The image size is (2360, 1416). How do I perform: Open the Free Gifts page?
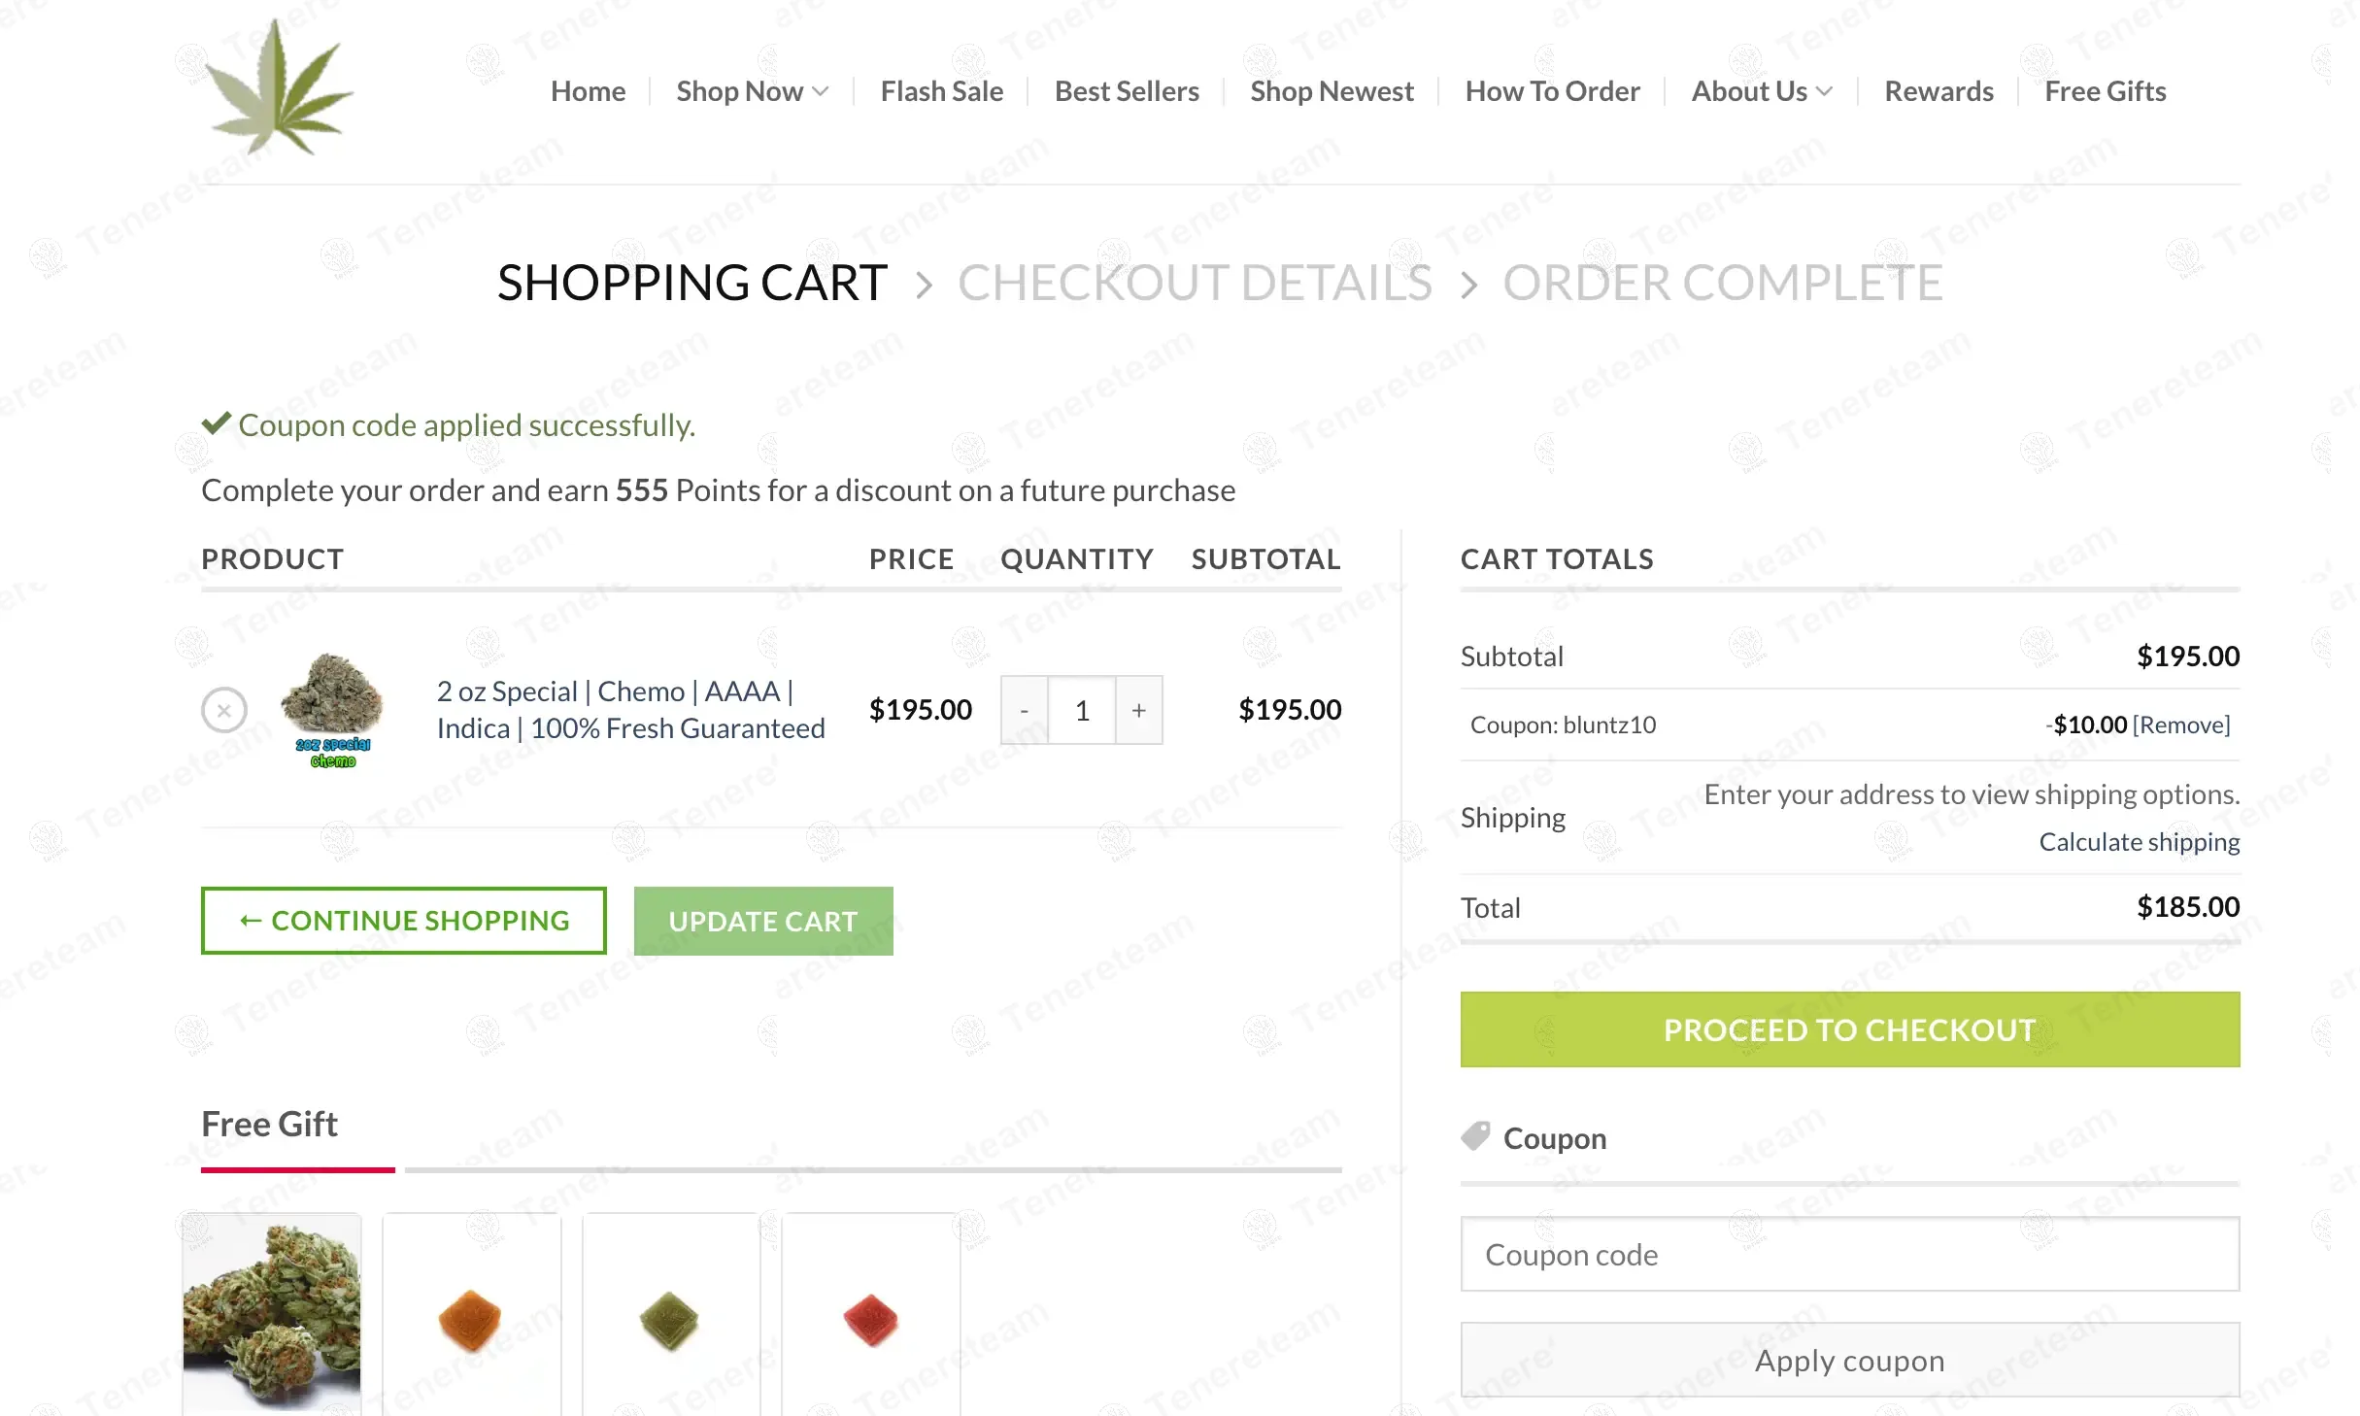click(2105, 91)
